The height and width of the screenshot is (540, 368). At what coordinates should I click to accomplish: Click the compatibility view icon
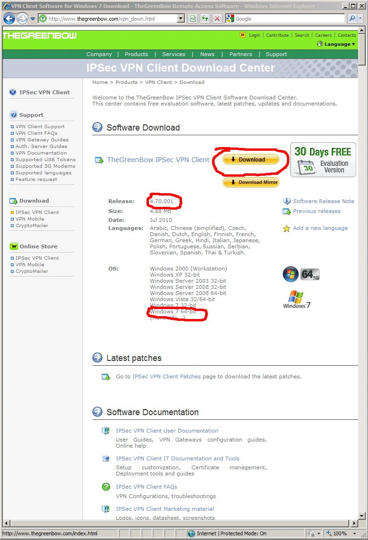193,18
